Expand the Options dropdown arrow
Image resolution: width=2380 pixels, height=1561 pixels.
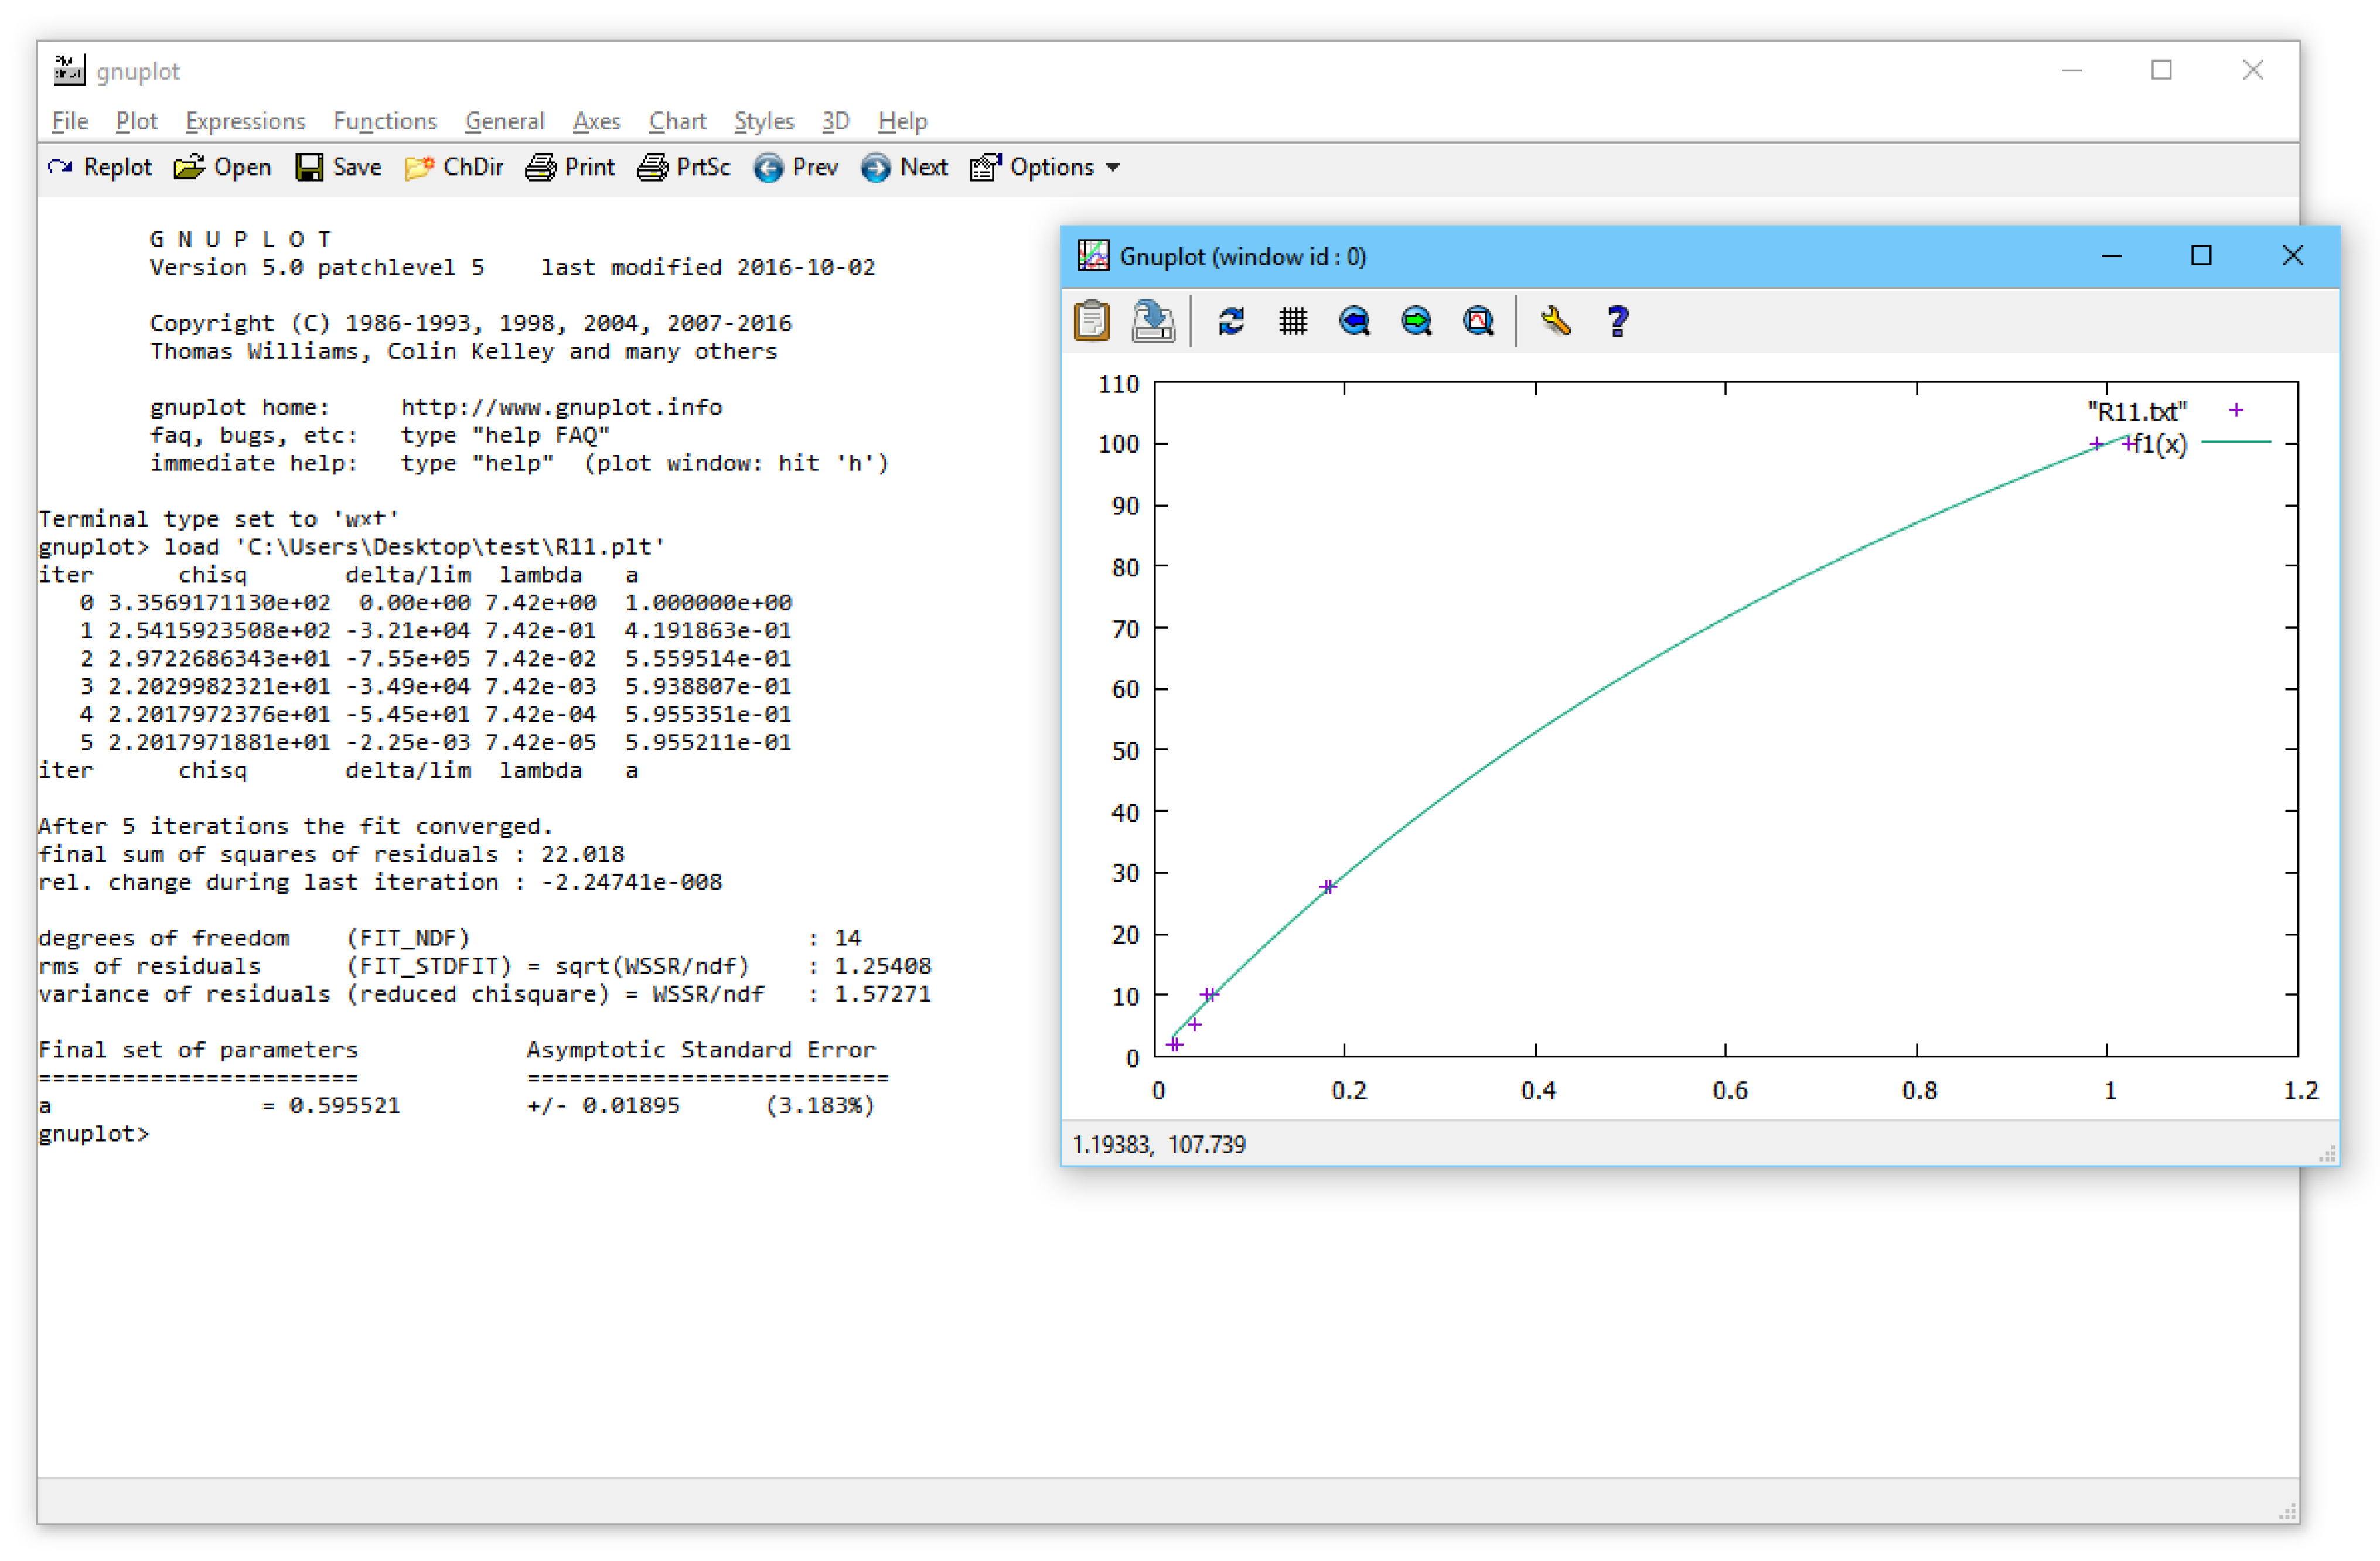1113,168
